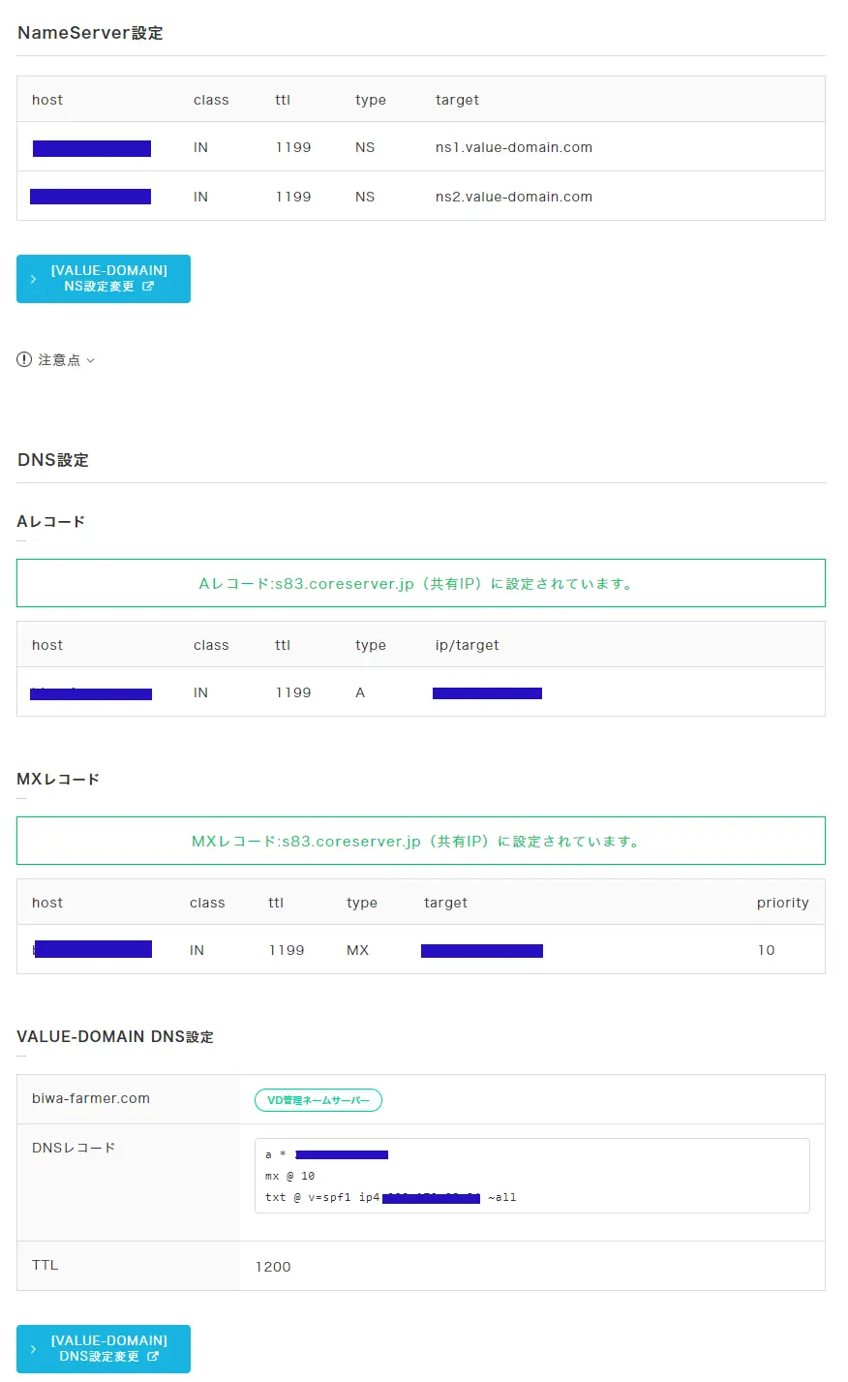This screenshot has width=848, height=1382.
Task: Click the chevron arrow inside NS設定変更 button
Action: (33, 279)
